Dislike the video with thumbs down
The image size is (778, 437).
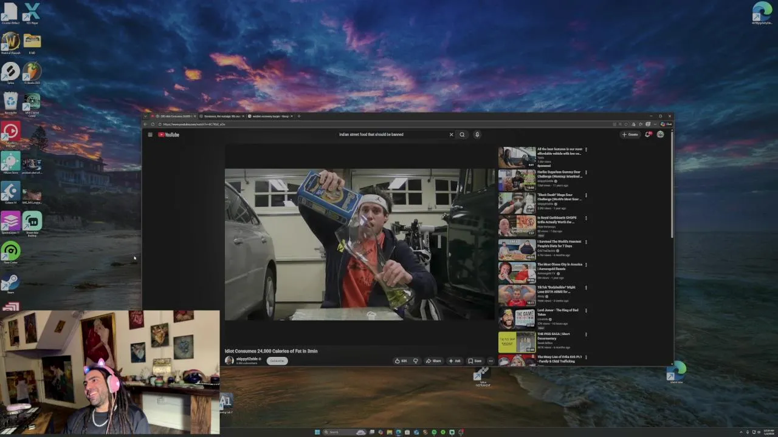coord(416,361)
